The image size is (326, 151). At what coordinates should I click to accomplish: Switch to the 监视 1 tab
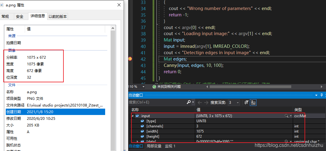coord(170,146)
